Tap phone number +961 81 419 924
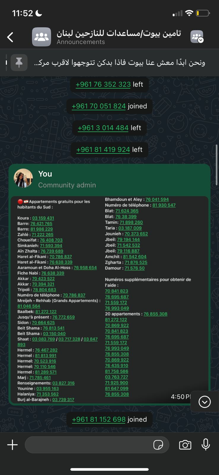 pos(103,149)
